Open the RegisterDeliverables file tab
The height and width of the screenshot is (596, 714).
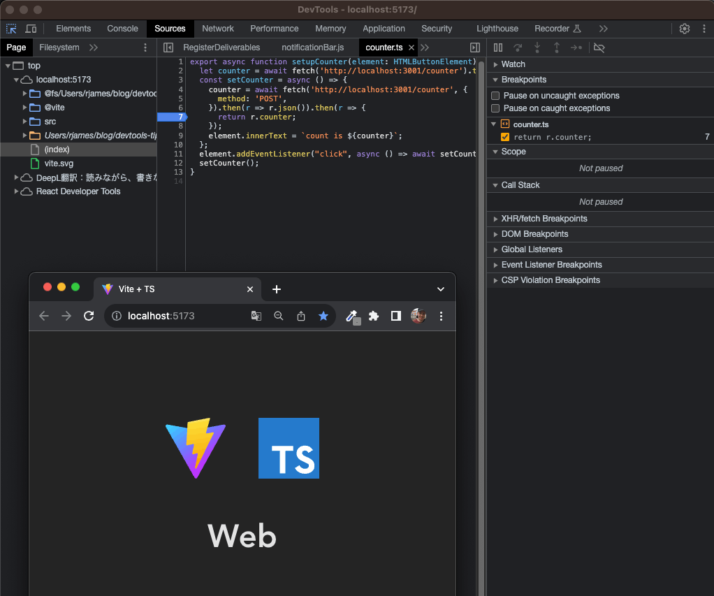[221, 48]
